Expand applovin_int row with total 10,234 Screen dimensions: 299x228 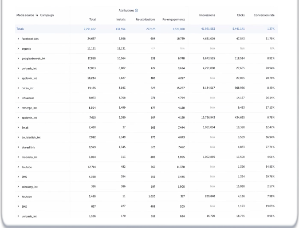coord(18,78)
